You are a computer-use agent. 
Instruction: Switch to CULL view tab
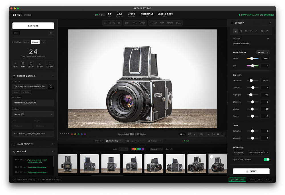(x=135, y=23)
